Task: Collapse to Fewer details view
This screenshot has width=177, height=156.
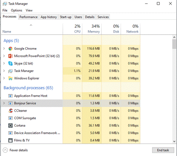Action: (x=15, y=150)
